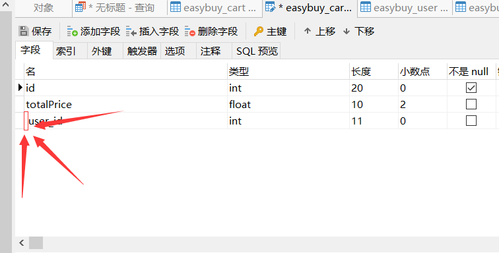Click length value 11 for user_id
499x253 pixels.
374,121
